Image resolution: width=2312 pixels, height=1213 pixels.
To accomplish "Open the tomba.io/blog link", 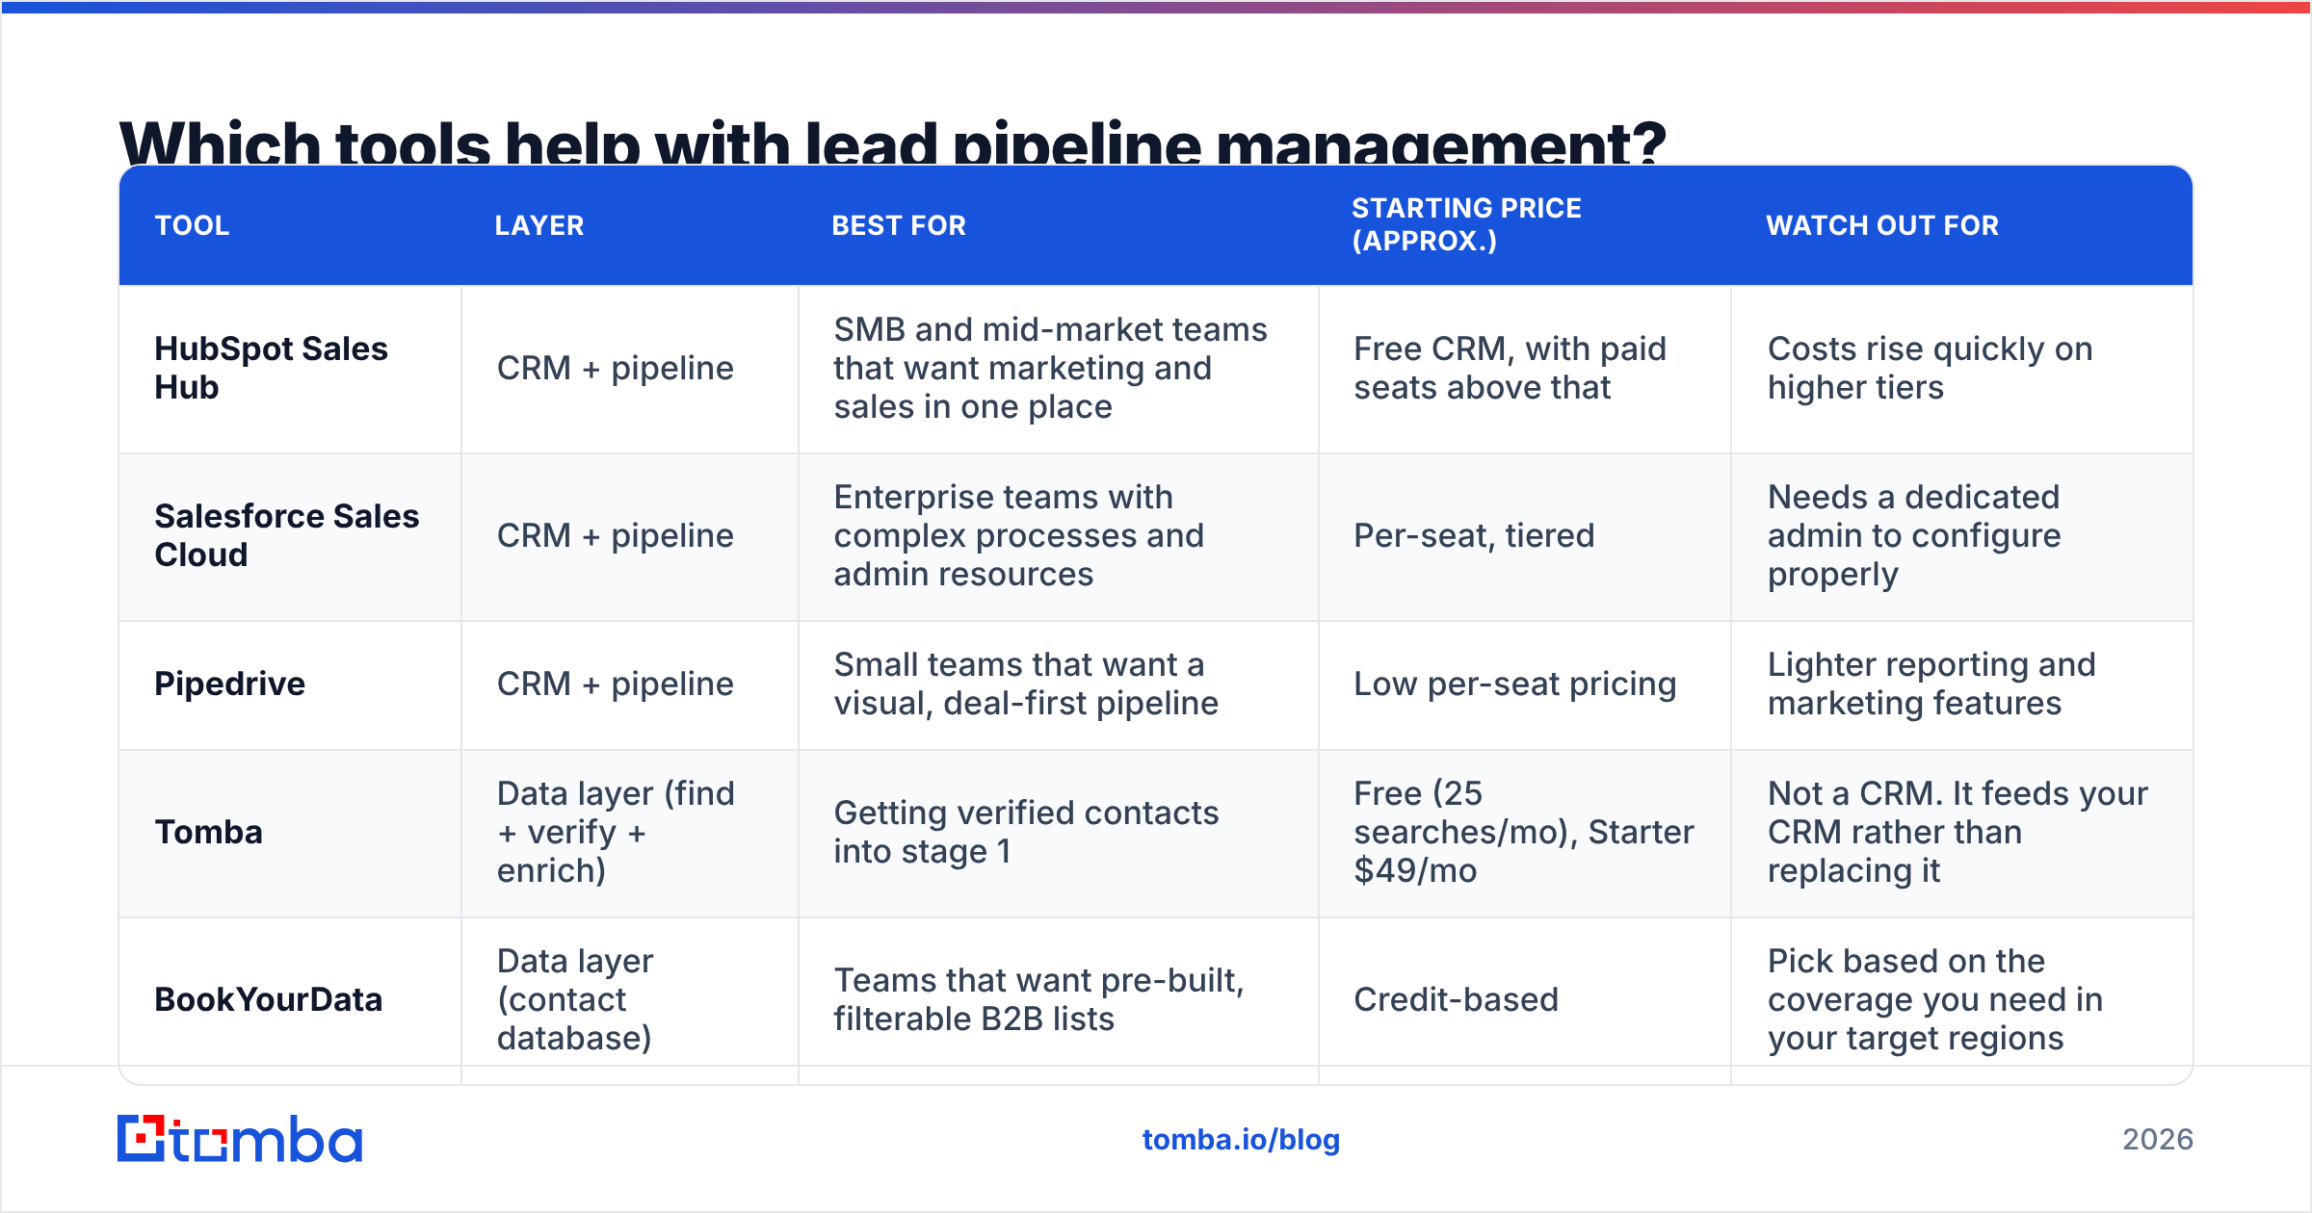I will (1241, 1140).
